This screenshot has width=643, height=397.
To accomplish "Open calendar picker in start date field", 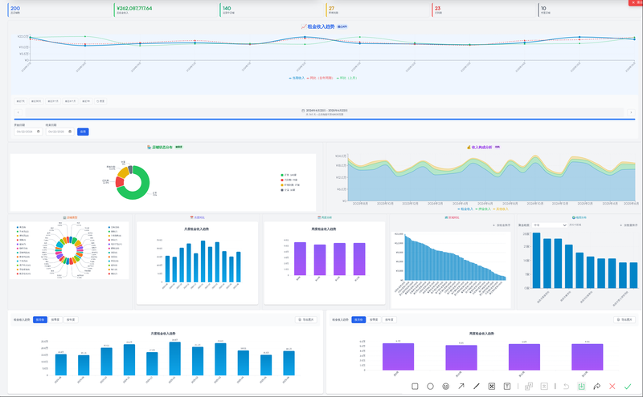I will [x=39, y=132].
